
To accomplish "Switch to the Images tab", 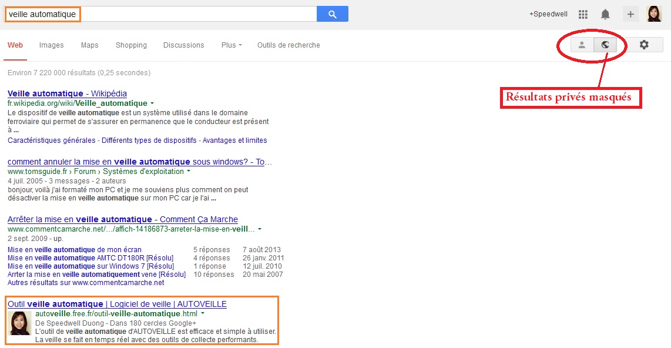I will tap(51, 45).
